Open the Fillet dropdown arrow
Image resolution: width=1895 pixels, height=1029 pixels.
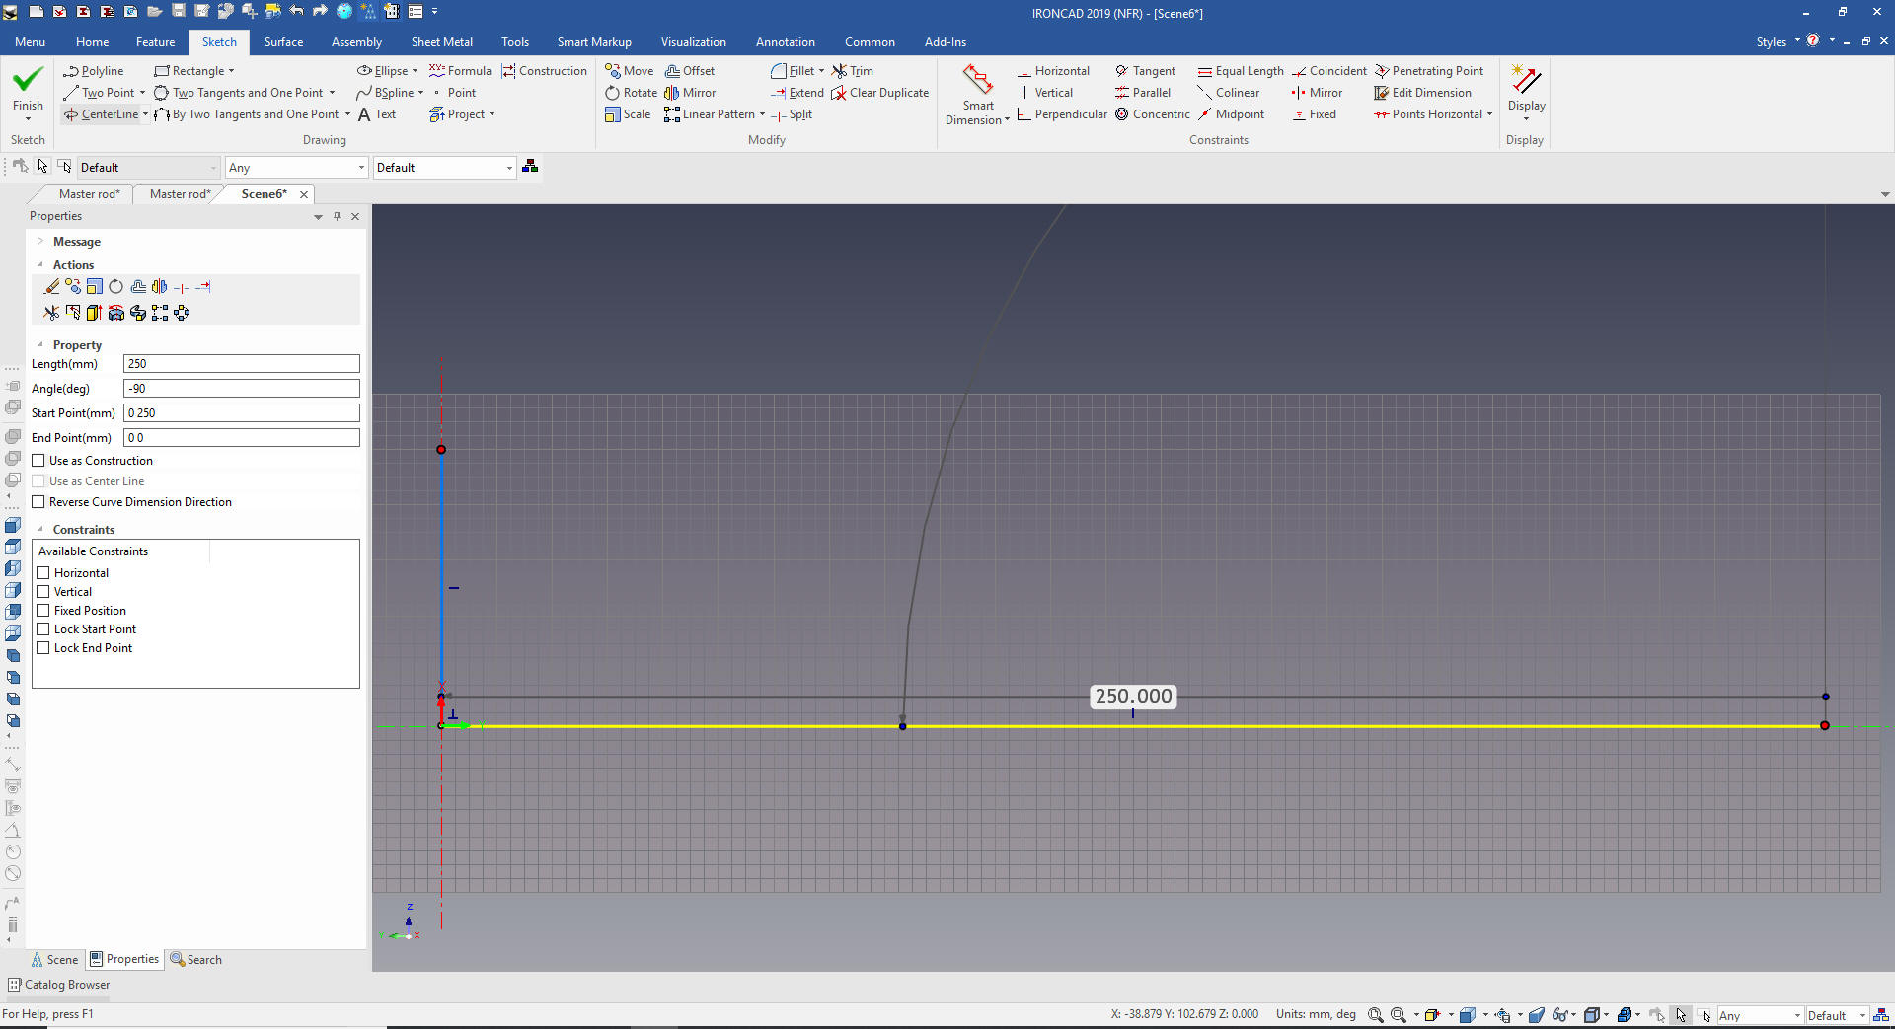pos(821,71)
